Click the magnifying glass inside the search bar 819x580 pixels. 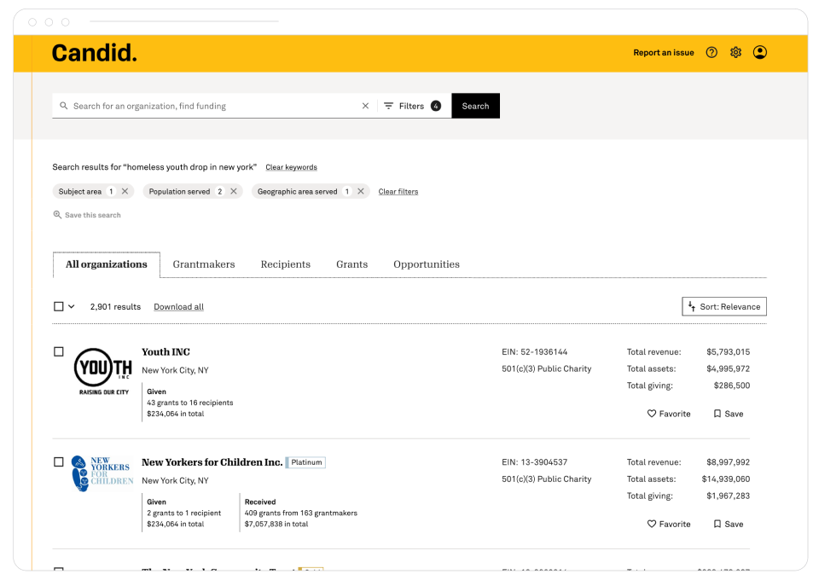[63, 105]
